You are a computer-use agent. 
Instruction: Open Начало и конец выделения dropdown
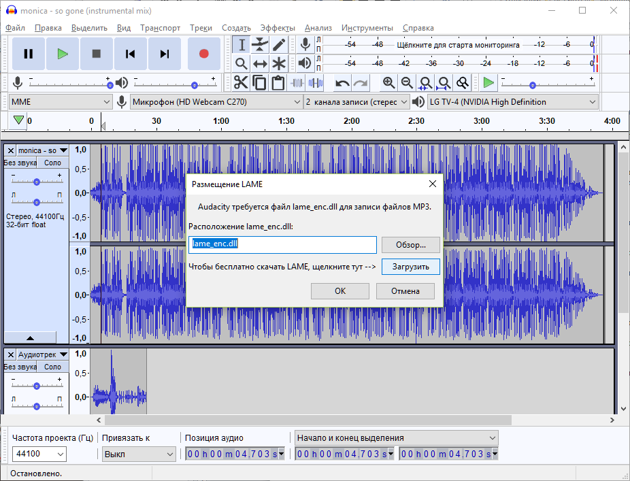pyautogui.click(x=397, y=438)
